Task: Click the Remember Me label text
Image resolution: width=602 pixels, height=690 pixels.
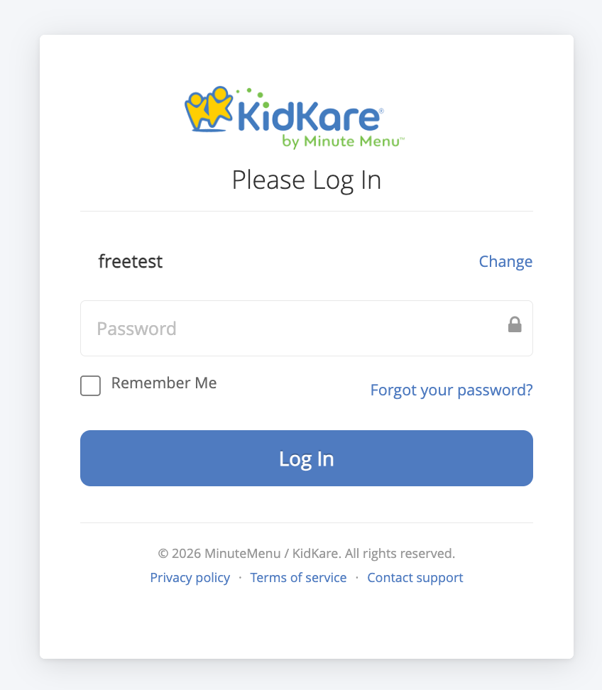Action: [163, 383]
